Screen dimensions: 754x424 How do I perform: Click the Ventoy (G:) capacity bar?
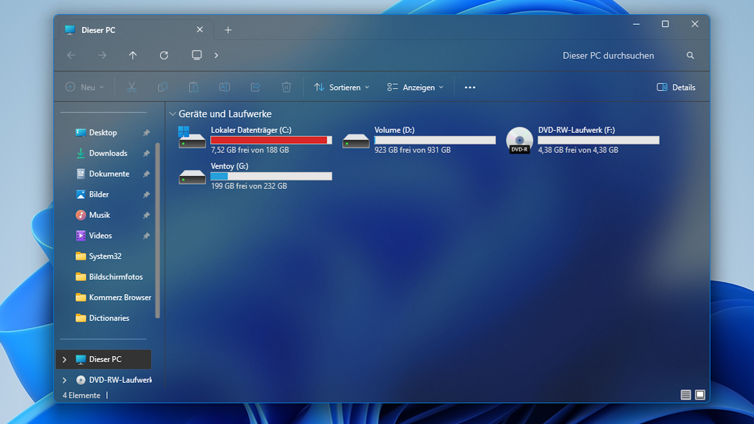(x=271, y=176)
